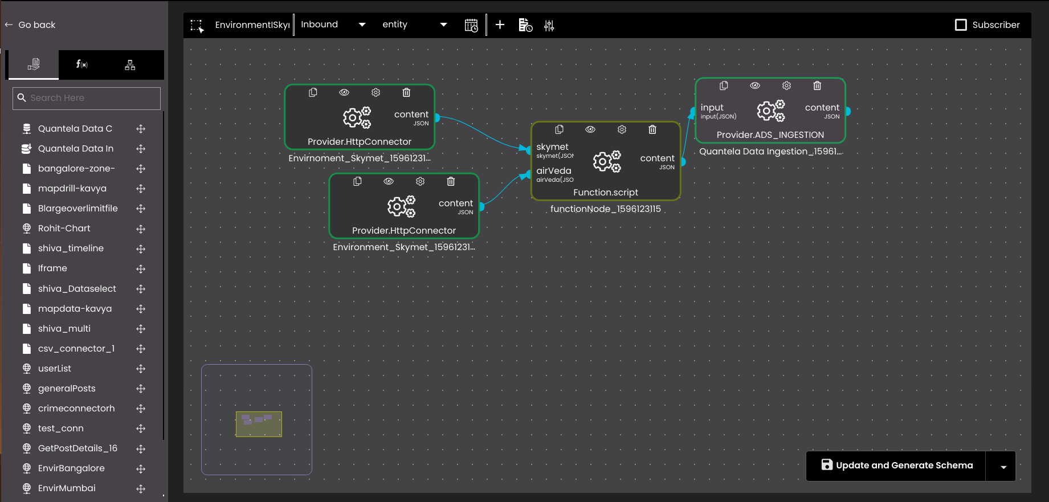The height and width of the screenshot is (502, 1049).
Task: Click Go back link
Action: click(x=30, y=25)
